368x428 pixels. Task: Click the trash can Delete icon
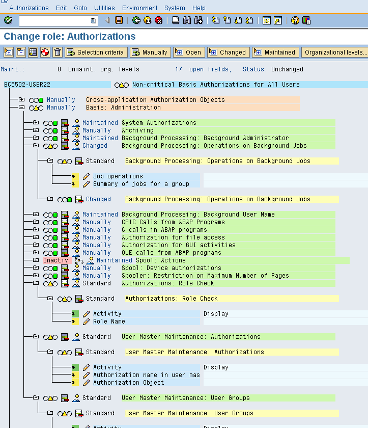pos(58,52)
